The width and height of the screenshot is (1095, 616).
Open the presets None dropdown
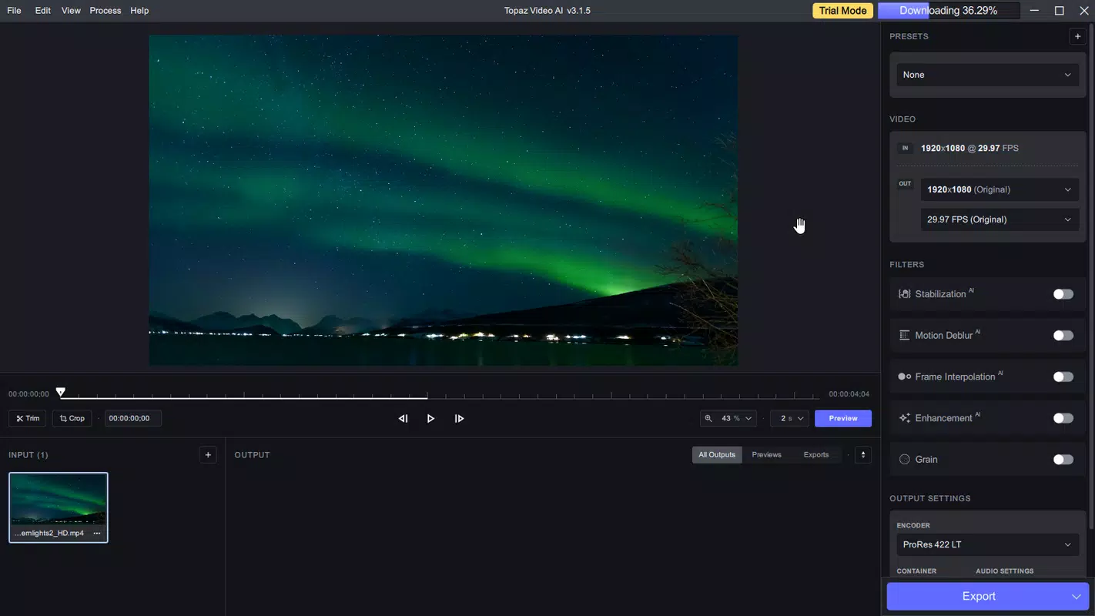[x=986, y=75]
